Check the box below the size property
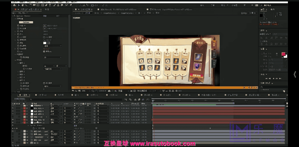 coord(44,37)
